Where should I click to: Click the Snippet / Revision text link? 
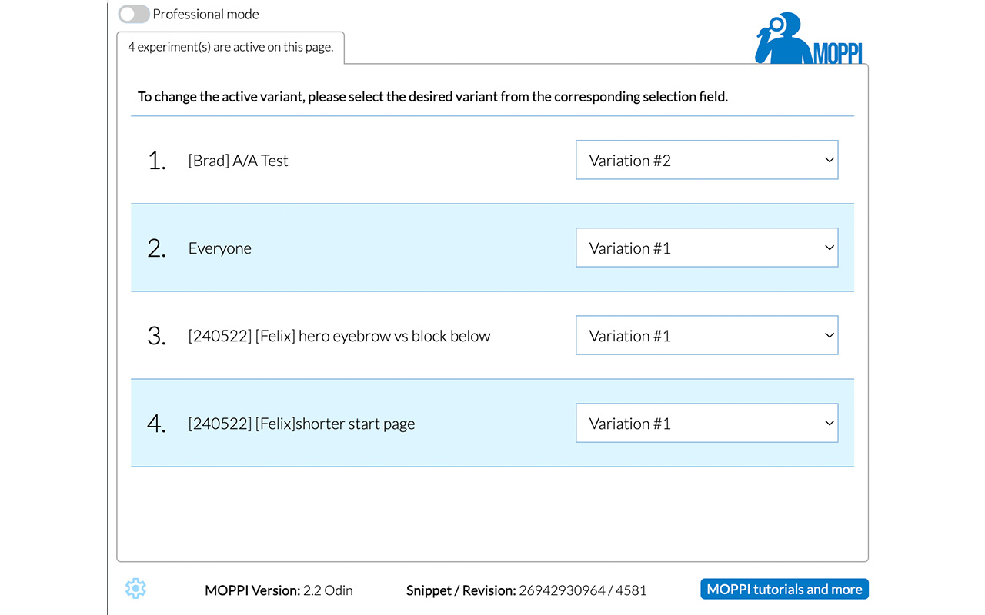(x=526, y=590)
